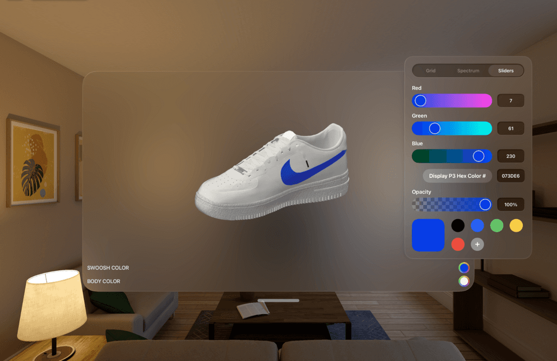This screenshot has height=361, width=557.
Task: Switch to the Grid tab
Action: (x=431, y=71)
